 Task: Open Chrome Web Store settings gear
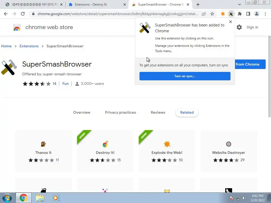[239, 27]
